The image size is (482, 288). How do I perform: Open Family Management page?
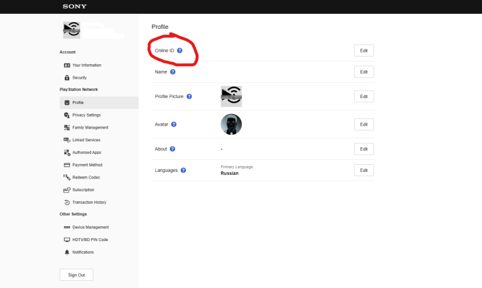(90, 127)
